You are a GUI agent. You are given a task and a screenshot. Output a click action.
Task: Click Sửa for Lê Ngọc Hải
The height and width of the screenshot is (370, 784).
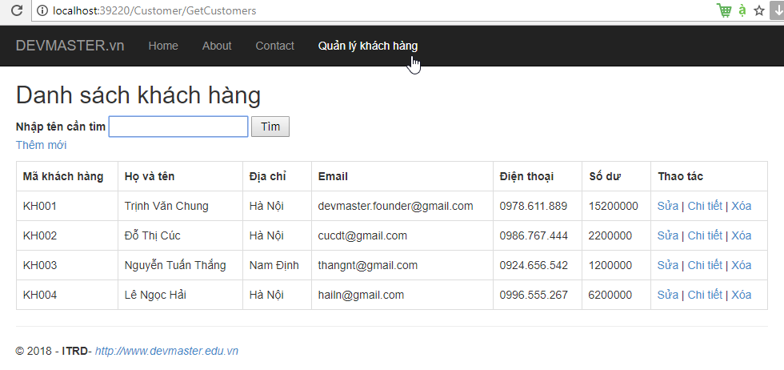pyautogui.click(x=667, y=295)
